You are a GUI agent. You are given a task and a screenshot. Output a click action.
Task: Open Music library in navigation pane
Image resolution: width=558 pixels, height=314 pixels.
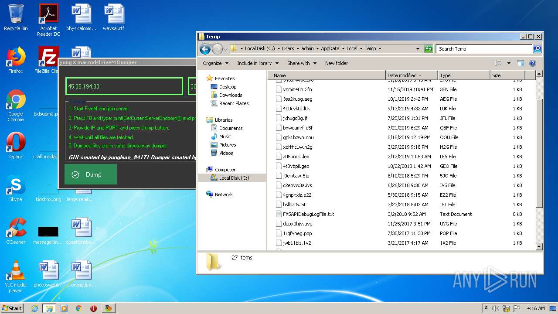(x=225, y=137)
